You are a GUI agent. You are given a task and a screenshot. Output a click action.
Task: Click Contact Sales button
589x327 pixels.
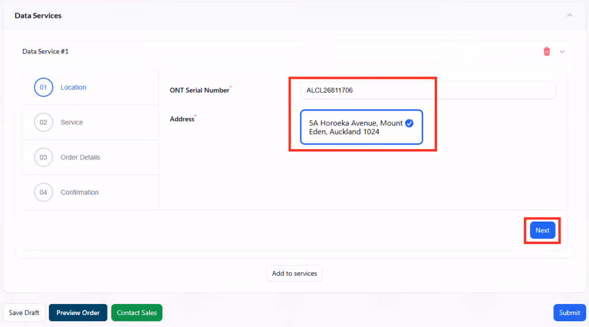click(x=137, y=313)
